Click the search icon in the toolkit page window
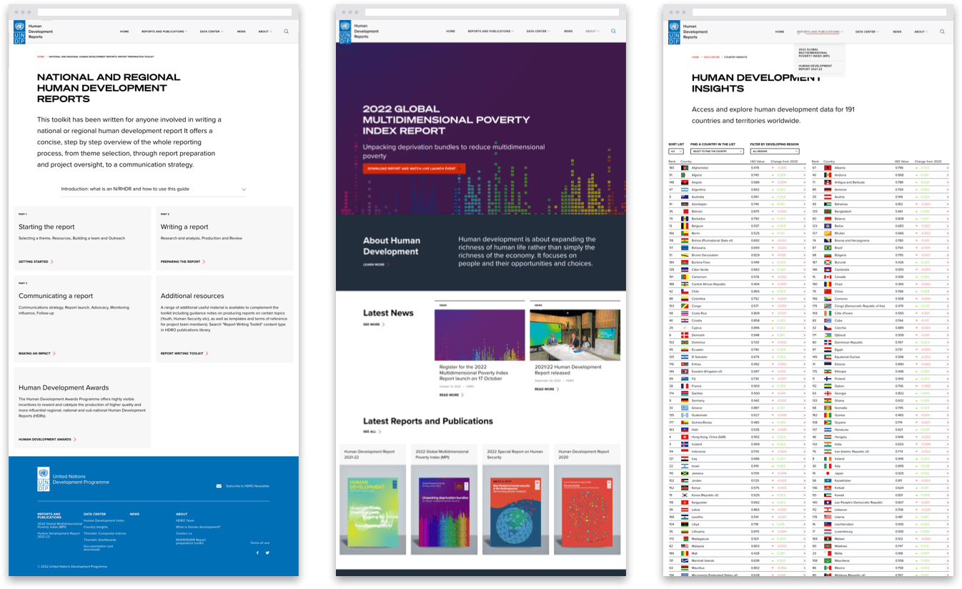 287,31
